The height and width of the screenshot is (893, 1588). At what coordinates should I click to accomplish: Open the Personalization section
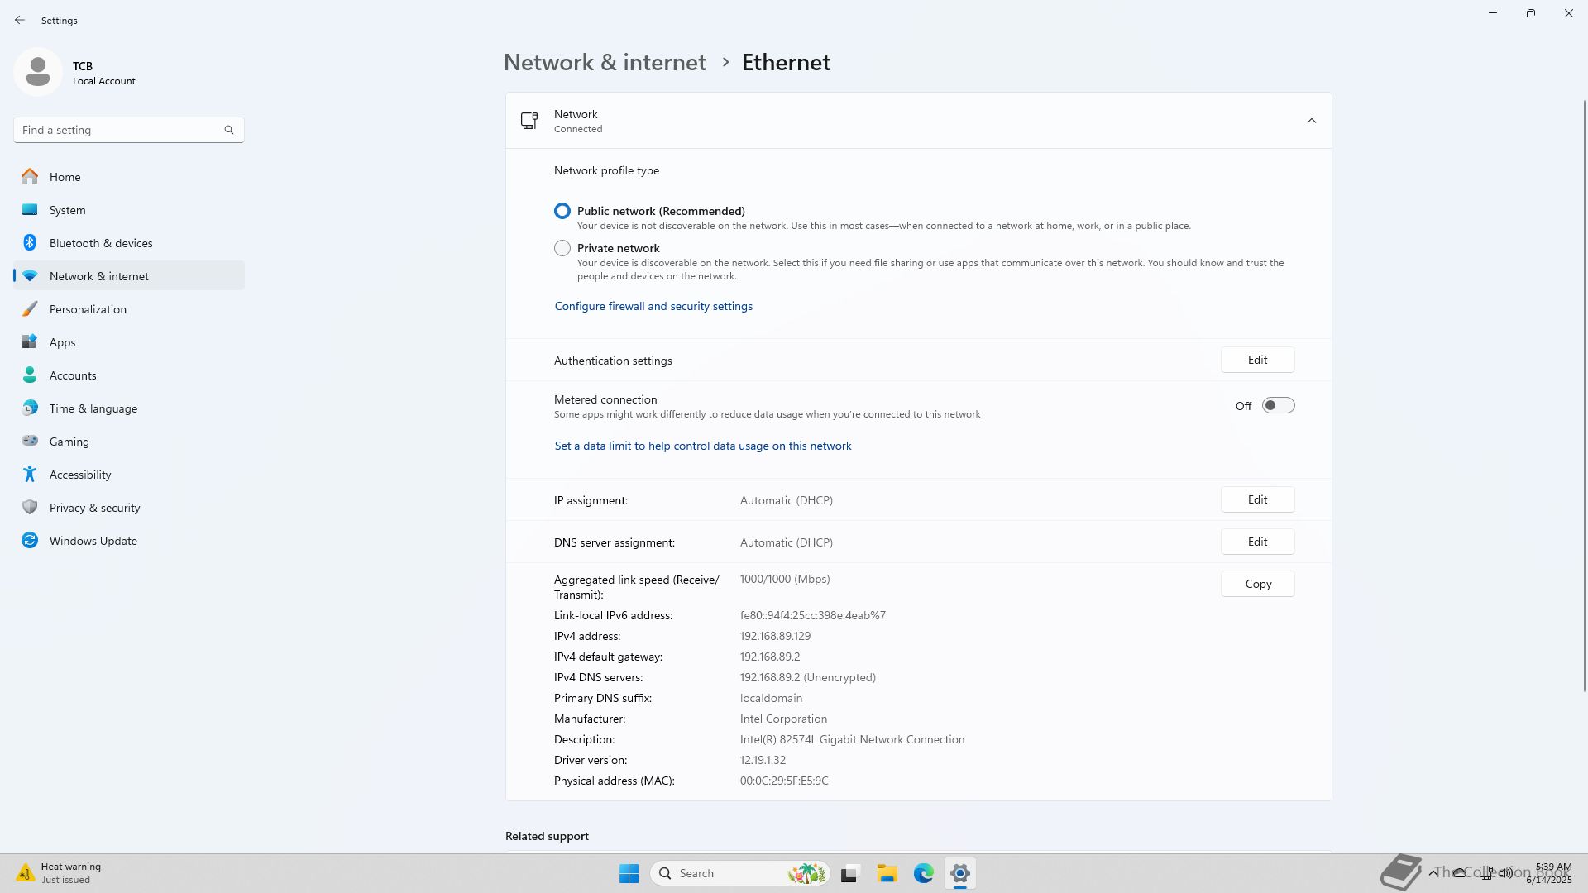[88, 309]
